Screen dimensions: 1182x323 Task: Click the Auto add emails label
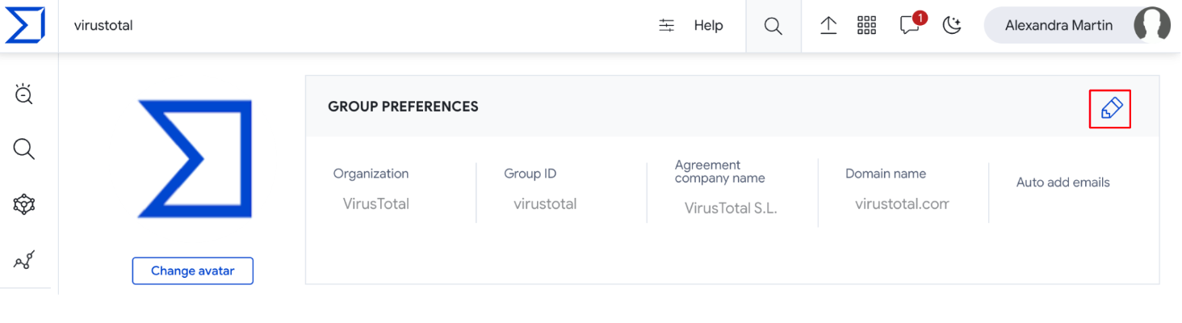[1063, 182]
